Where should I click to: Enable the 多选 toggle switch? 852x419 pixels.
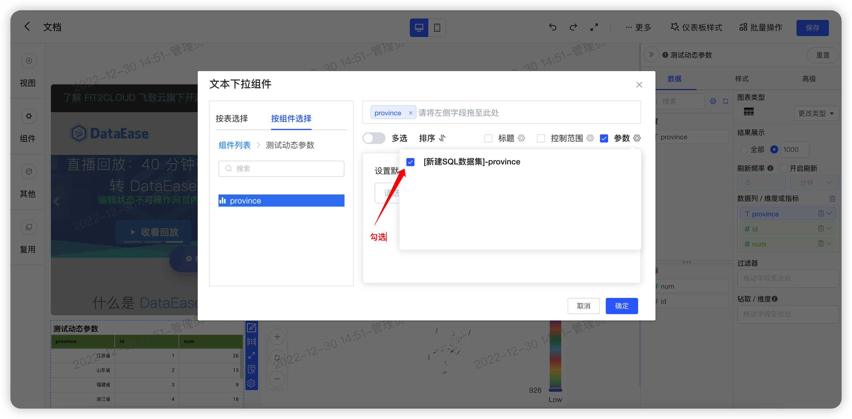point(374,138)
